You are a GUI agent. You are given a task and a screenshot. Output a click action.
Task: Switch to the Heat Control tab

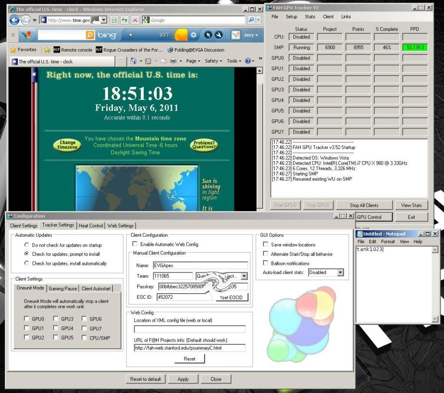[x=91, y=225]
